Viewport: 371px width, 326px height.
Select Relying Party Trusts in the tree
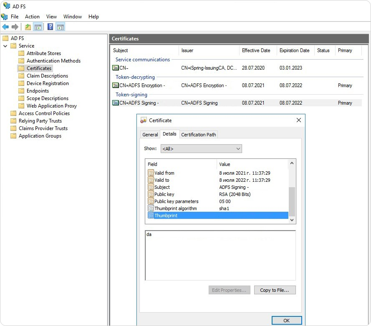tap(40, 121)
